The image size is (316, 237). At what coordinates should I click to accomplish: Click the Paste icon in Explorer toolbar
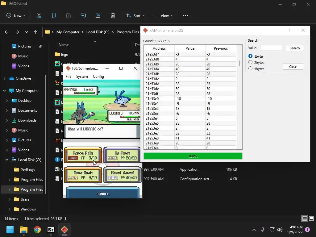click(69, 15)
